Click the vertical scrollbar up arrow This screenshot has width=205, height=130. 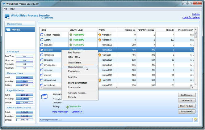tap(196, 29)
